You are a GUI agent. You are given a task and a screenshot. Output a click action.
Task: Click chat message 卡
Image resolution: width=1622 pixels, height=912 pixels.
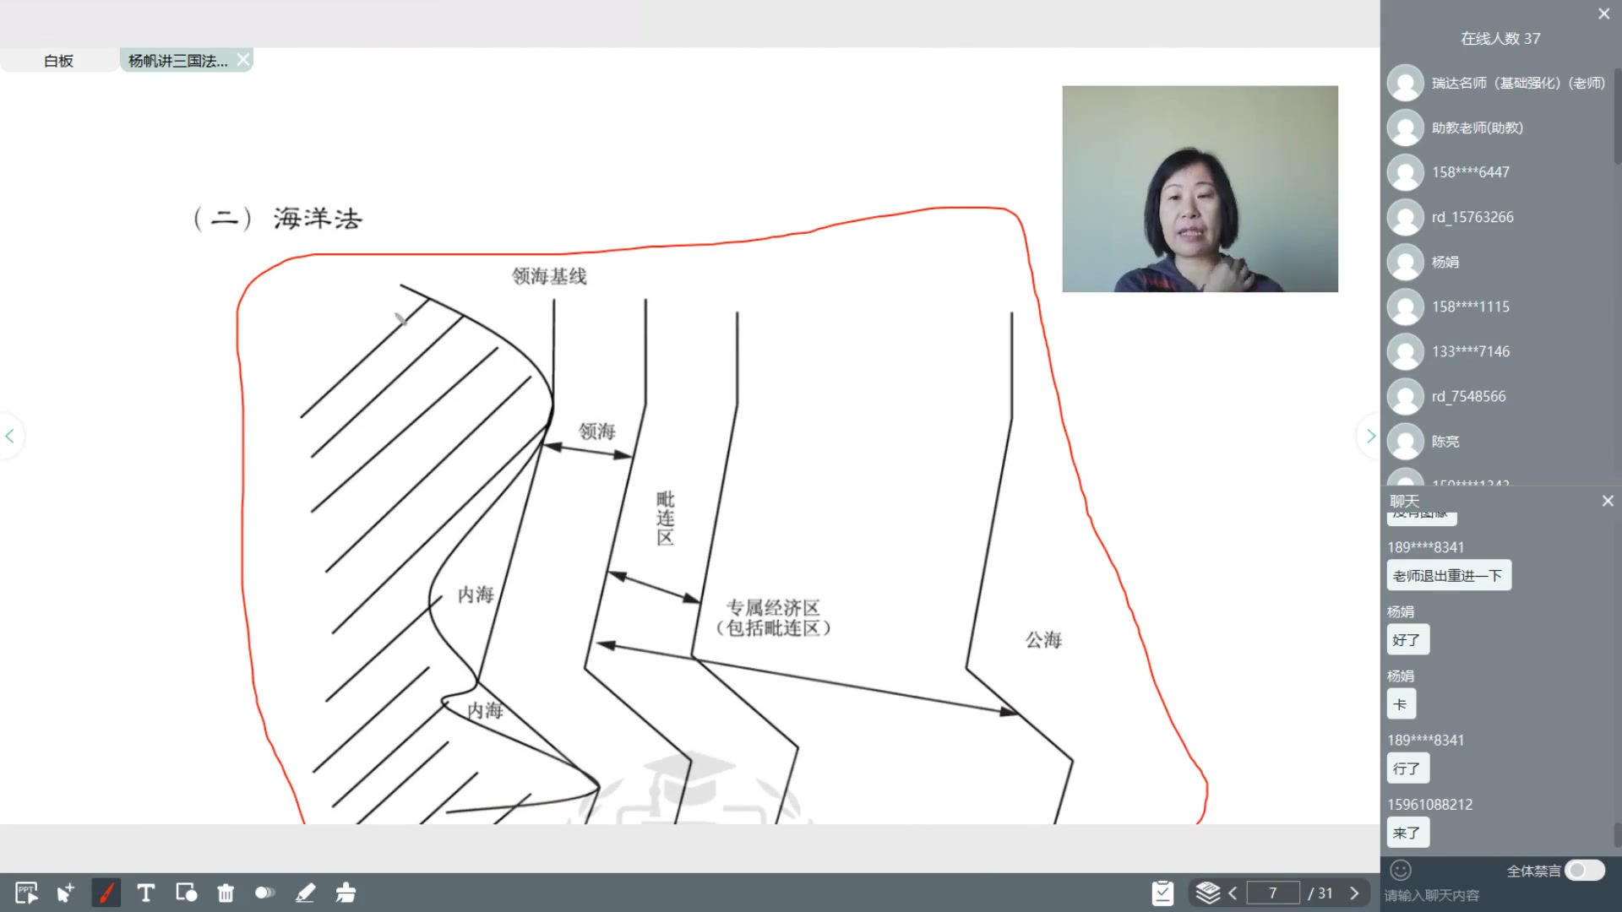click(x=1401, y=703)
